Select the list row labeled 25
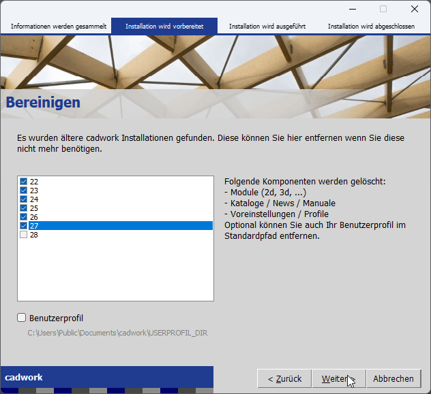The width and height of the screenshot is (431, 394). pyautogui.click(x=121, y=208)
